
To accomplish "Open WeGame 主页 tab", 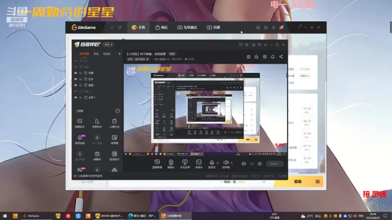I will pos(139,27).
